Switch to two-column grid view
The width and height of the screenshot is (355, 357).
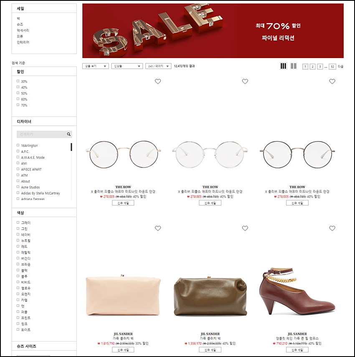pyautogui.click(x=294, y=66)
